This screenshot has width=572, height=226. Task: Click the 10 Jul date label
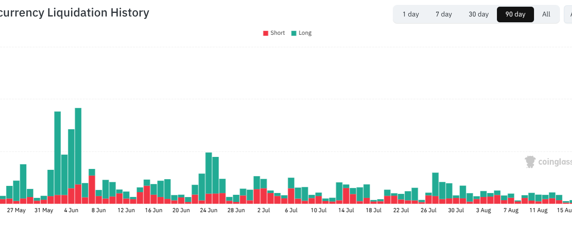click(319, 210)
